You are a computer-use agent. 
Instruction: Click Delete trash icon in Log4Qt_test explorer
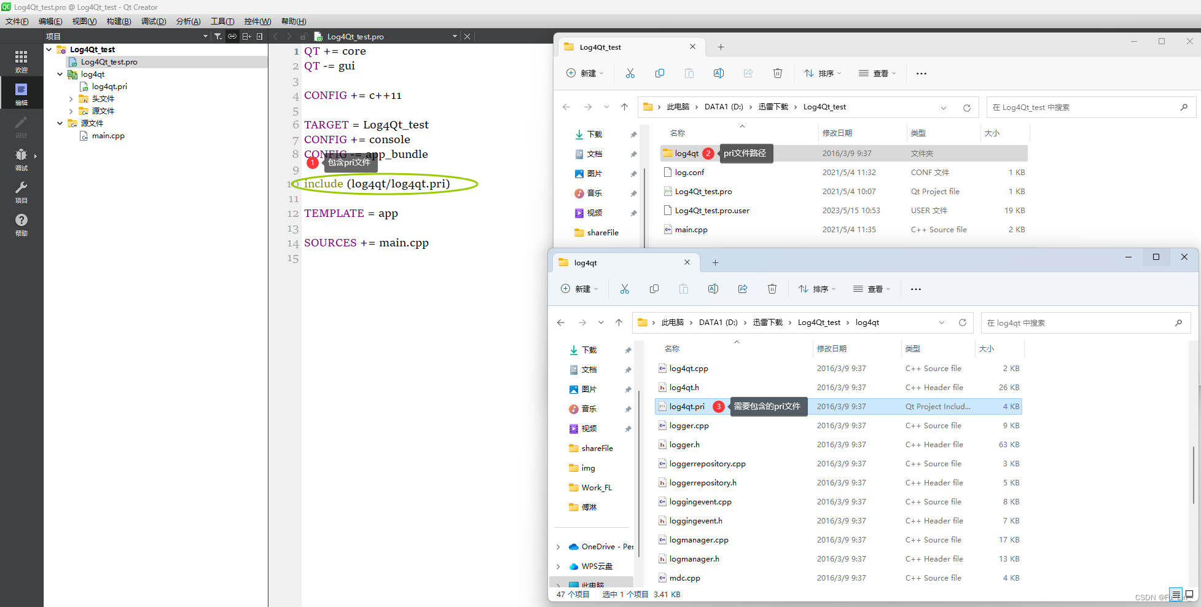(778, 73)
